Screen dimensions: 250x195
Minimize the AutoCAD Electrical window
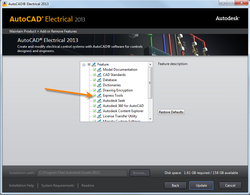[x=223, y=3]
